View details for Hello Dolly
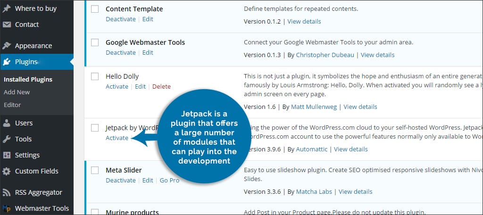Image resolution: width=483 pixels, height=215 pixels. pos(360,107)
